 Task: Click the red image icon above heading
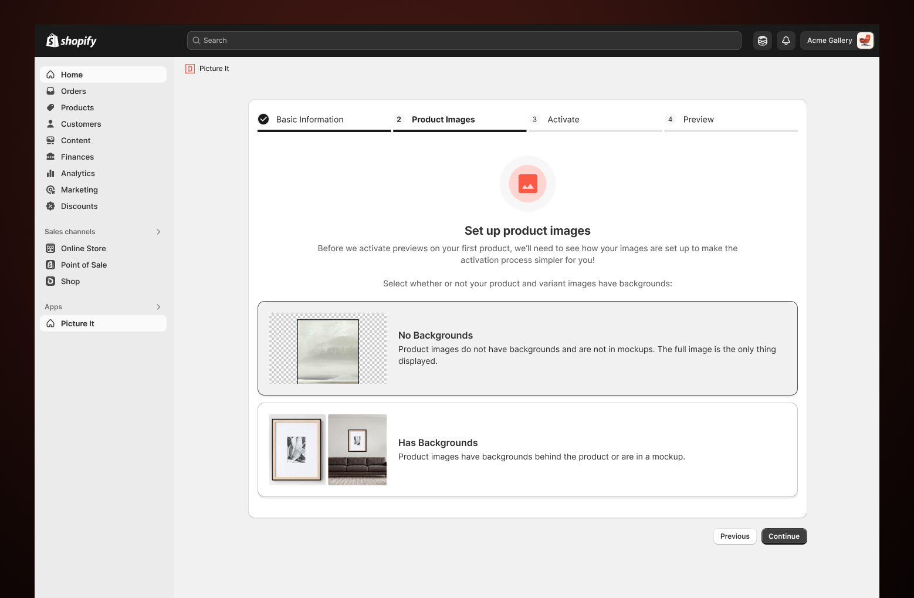point(527,184)
